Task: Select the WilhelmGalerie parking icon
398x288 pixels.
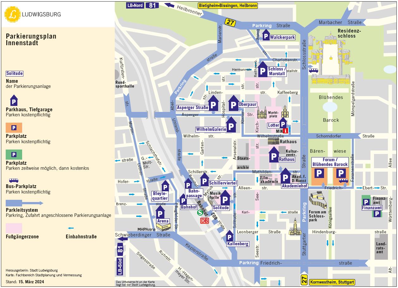Action: (x=231, y=126)
